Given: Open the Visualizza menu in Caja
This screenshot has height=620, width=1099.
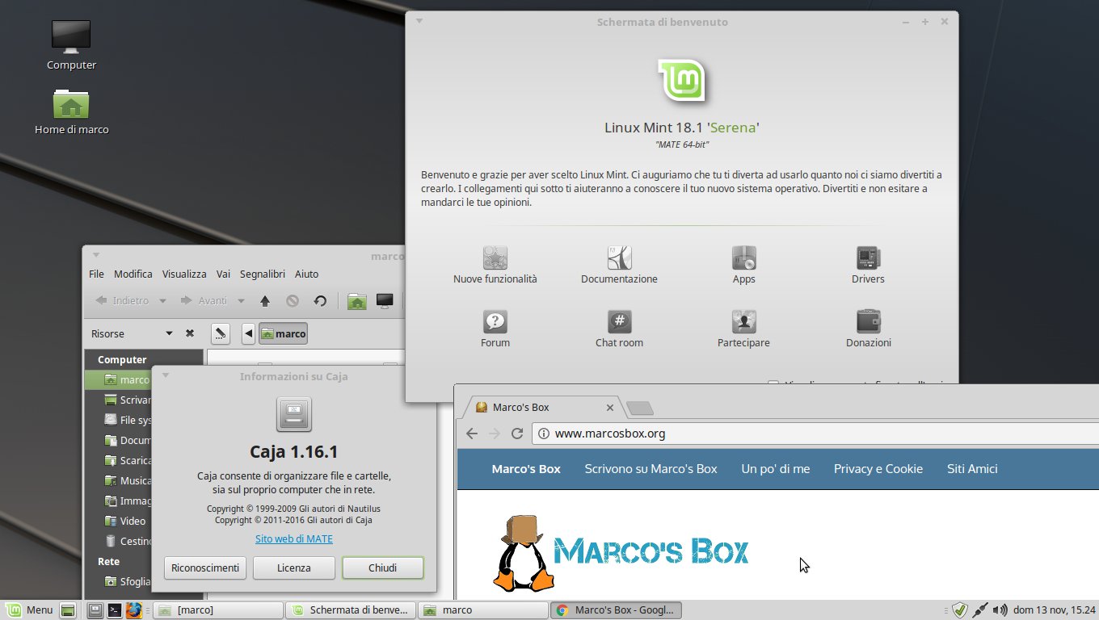Looking at the screenshot, I should pyautogui.click(x=184, y=274).
